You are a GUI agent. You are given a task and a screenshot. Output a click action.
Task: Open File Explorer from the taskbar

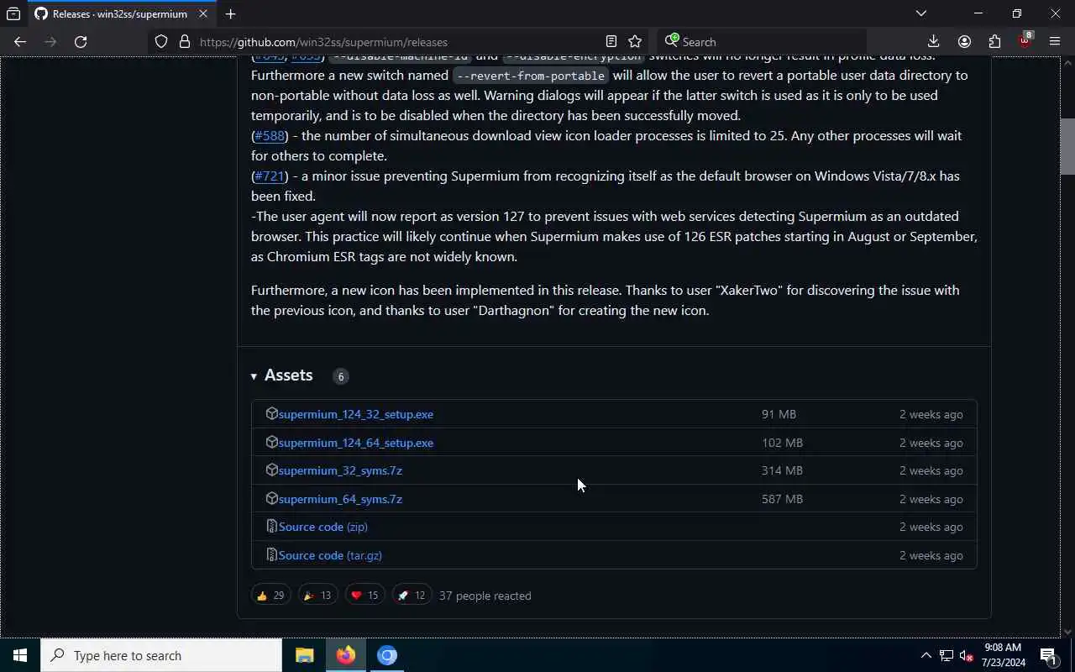click(304, 655)
